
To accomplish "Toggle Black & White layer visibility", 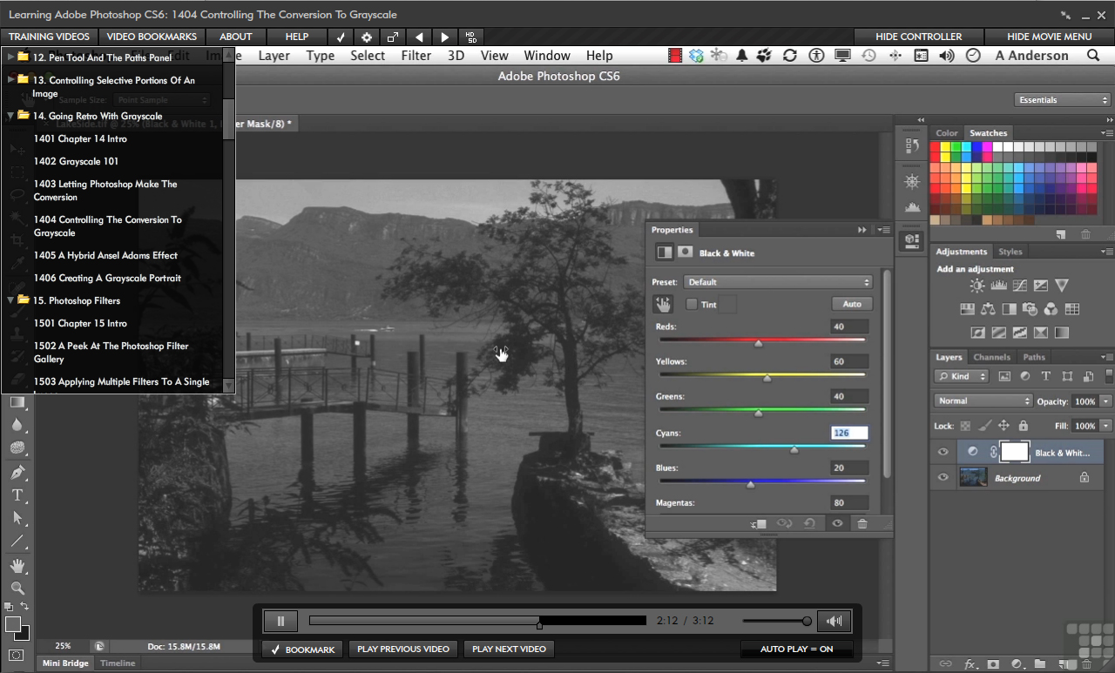I will click(x=943, y=452).
